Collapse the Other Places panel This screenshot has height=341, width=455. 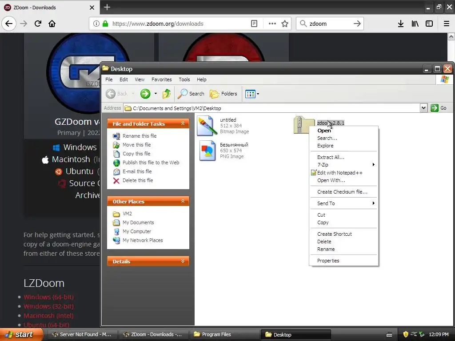click(183, 201)
